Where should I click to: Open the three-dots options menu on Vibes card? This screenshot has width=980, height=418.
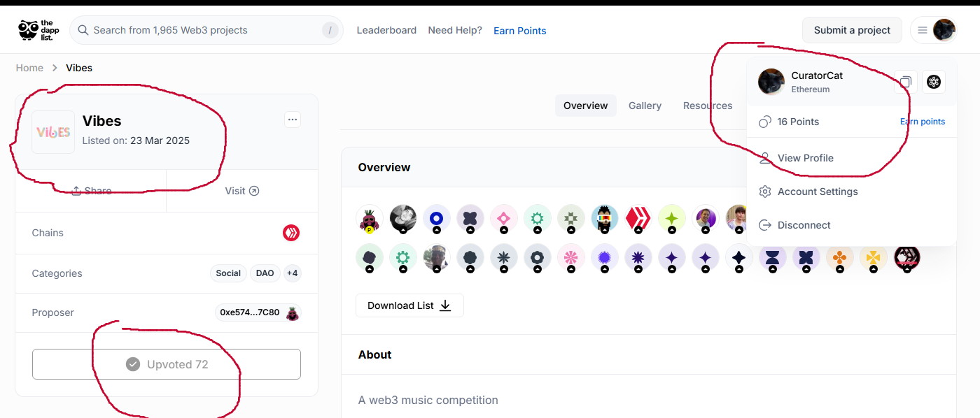[293, 120]
